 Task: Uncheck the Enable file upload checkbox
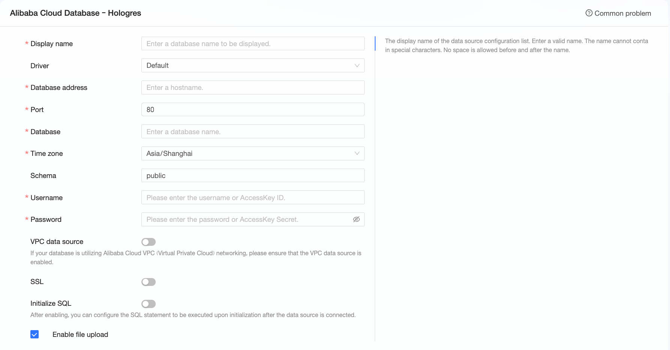point(35,334)
